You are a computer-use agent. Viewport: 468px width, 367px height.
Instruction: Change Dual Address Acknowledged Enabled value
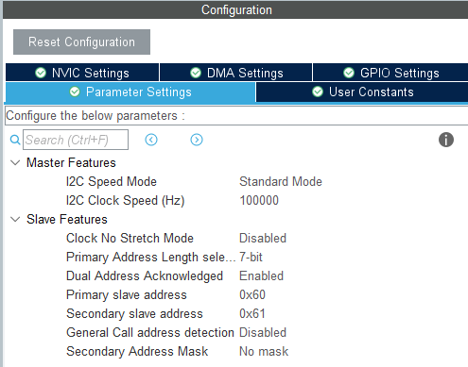point(261,275)
